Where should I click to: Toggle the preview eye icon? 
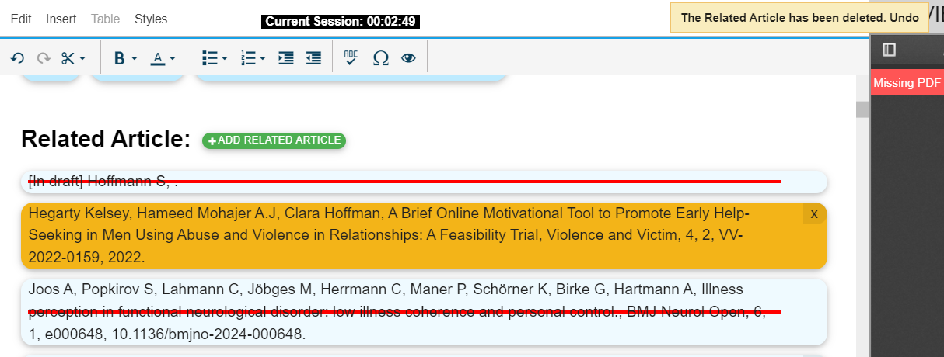point(409,58)
